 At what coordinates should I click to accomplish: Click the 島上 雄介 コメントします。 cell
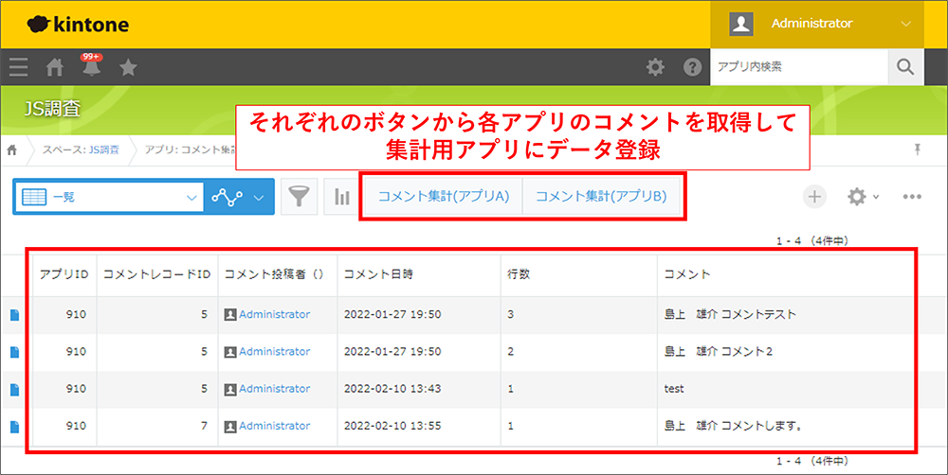(x=785, y=426)
